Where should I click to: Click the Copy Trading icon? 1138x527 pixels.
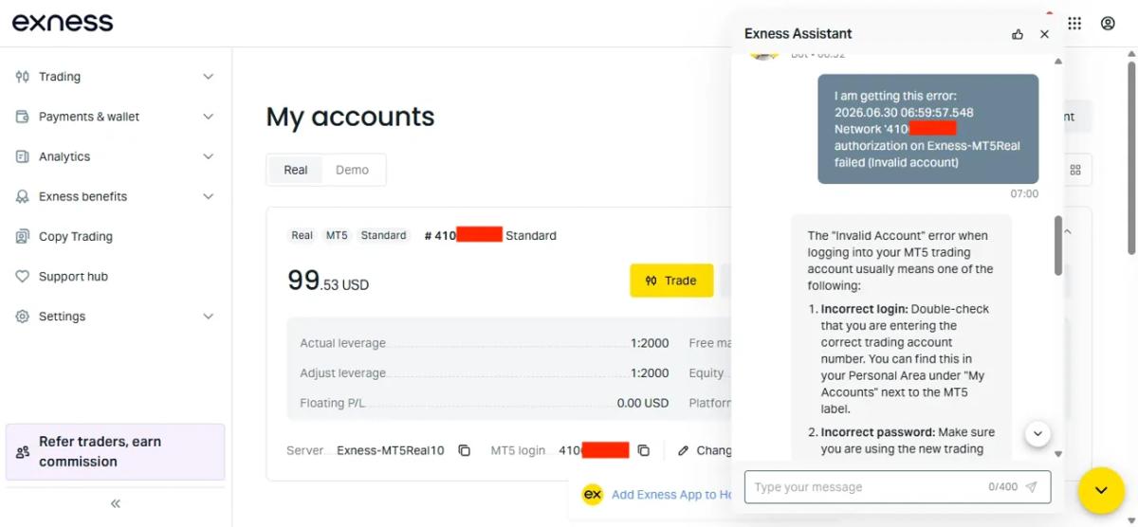[x=23, y=236]
